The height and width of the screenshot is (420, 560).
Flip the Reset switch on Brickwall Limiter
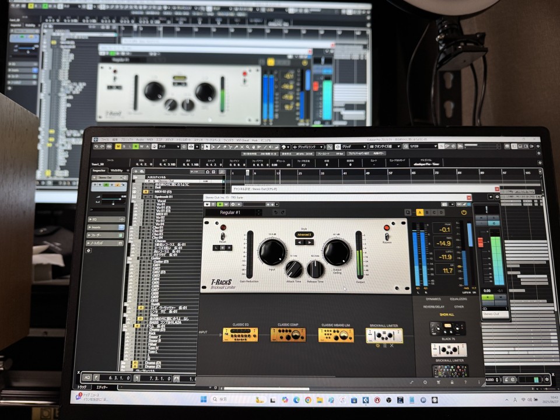coord(222,236)
